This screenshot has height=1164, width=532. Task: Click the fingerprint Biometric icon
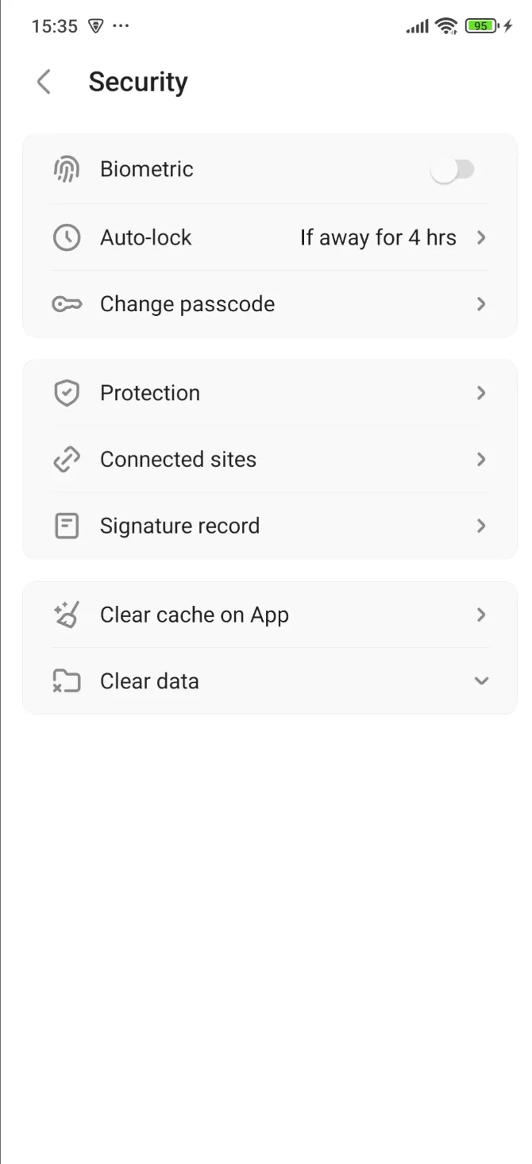pyautogui.click(x=67, y=168)
